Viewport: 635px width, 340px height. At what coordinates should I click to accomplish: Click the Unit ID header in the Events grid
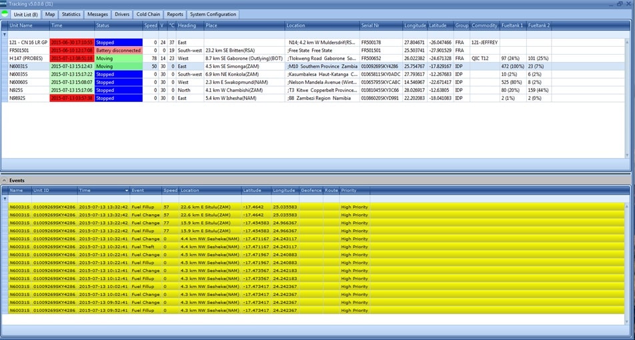[54, 190]
